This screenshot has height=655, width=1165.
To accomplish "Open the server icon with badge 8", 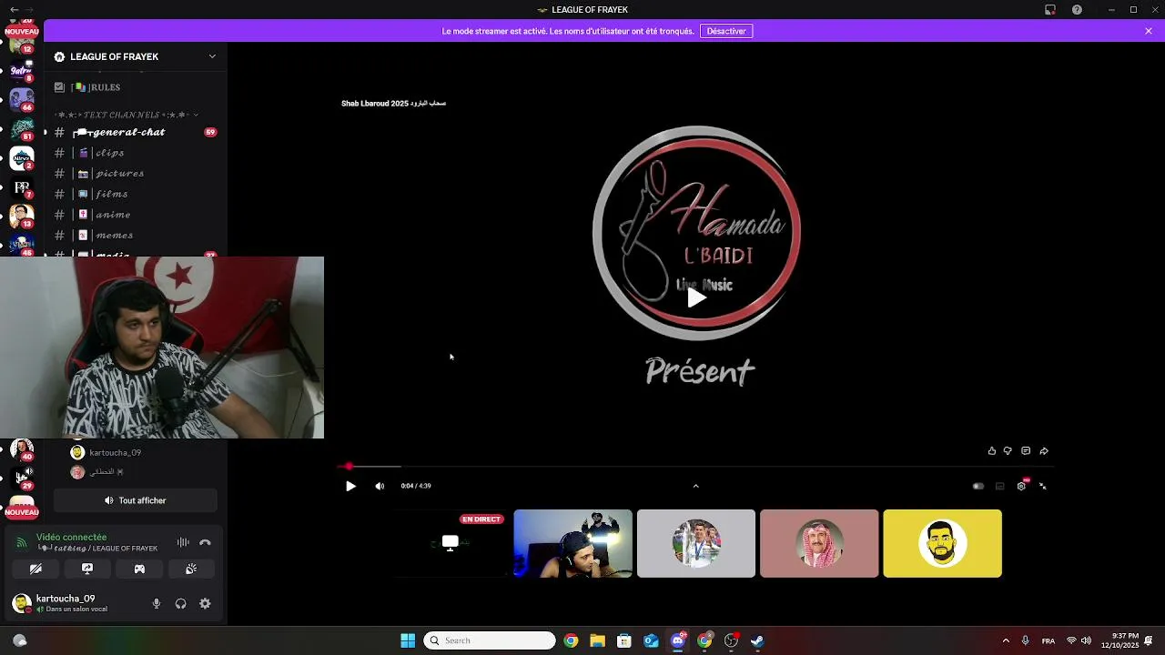I will [22, 70].
